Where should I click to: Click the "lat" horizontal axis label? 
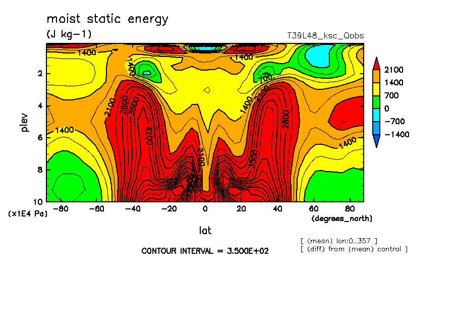205,231
